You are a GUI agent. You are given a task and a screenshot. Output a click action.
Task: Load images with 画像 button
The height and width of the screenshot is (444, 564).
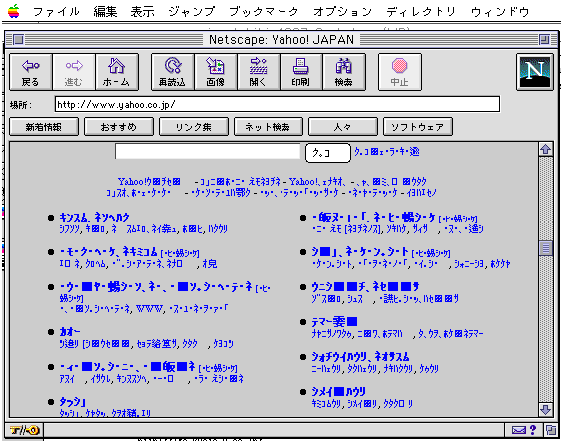215,72
